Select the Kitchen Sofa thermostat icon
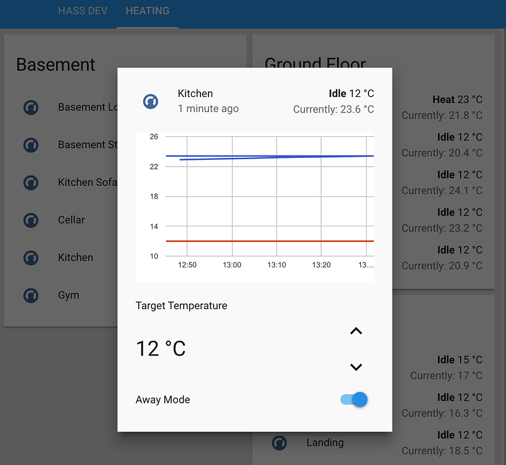This screenshot has width=506, height=465. point(30,182)
